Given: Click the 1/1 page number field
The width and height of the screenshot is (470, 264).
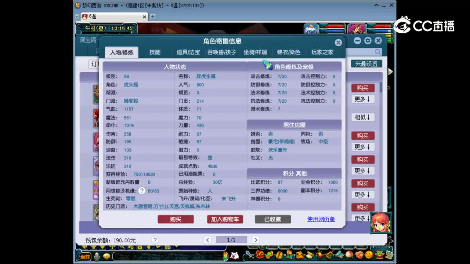Looking at the screenshot, I should coord(231,240).
